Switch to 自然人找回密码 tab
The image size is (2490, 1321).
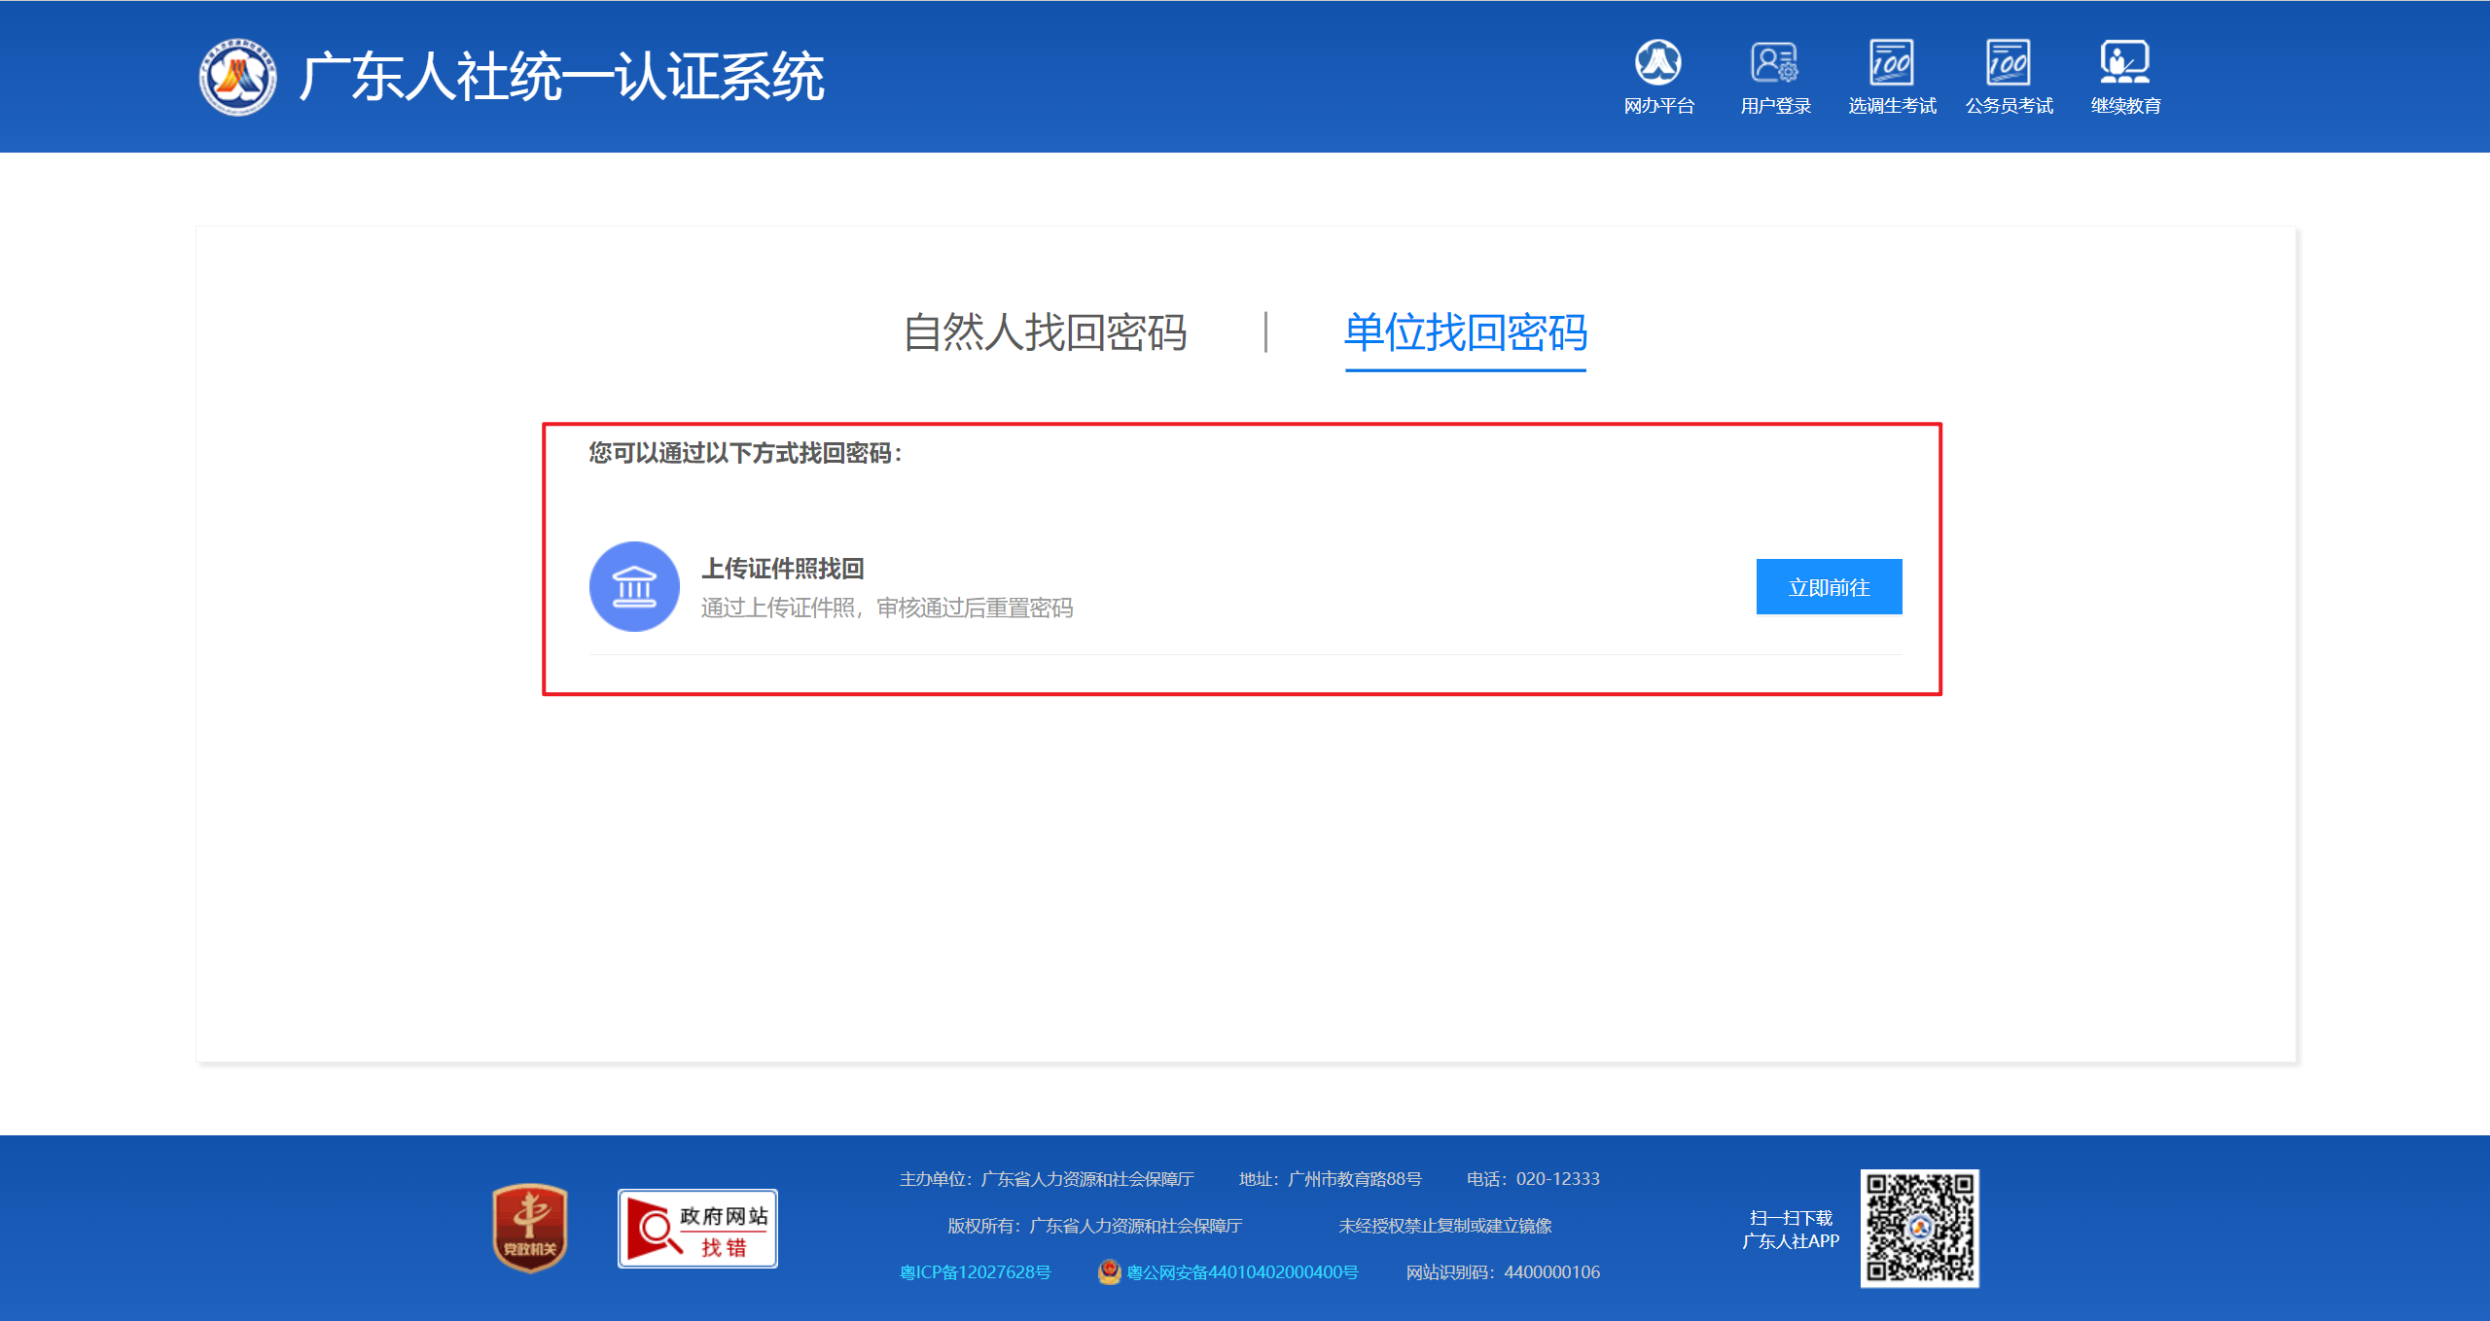pos(1045,333)
